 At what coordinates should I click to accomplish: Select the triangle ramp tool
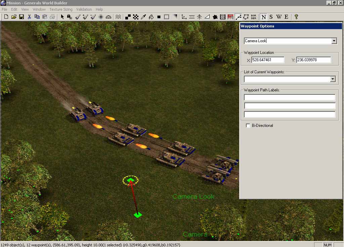tap(207, 17)
